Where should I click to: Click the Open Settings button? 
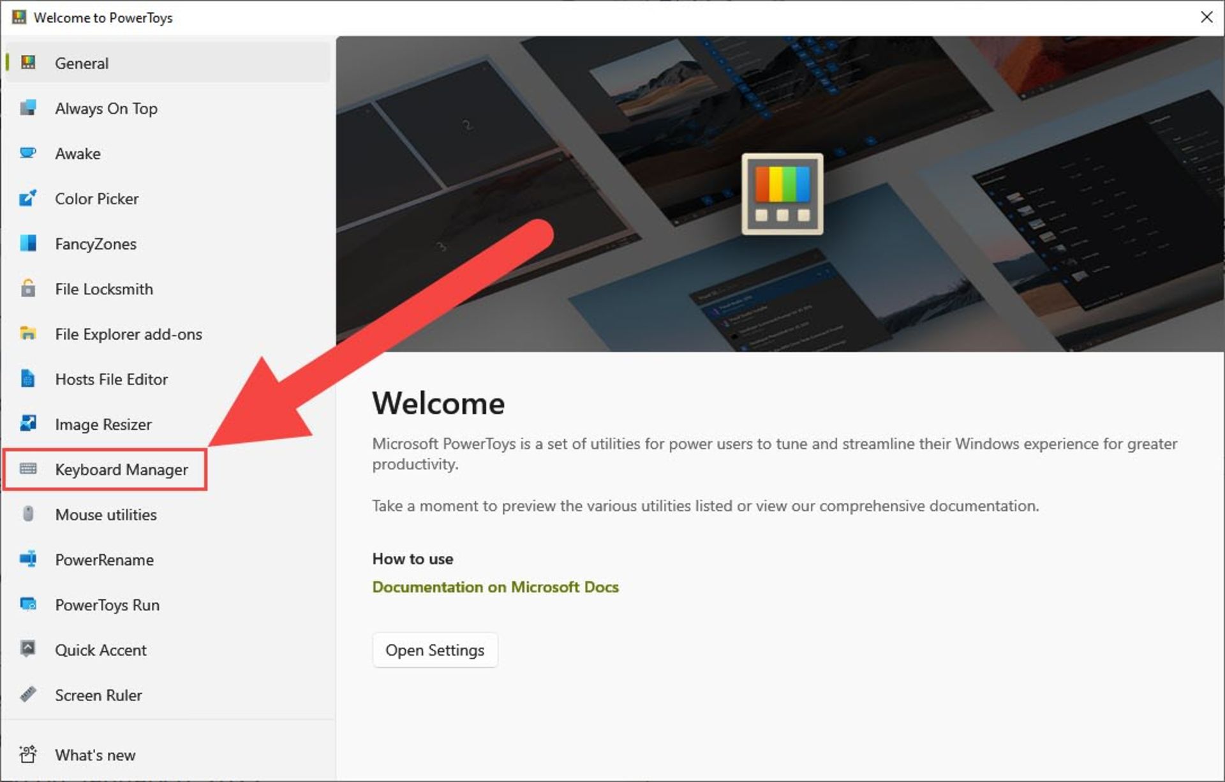(x=434, y=650)
